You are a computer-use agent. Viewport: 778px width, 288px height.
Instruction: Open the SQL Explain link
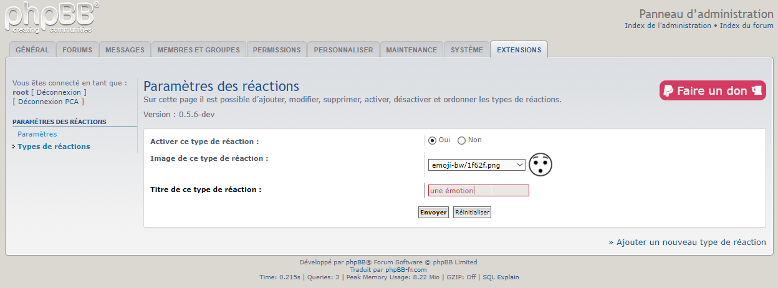(501, 277)
